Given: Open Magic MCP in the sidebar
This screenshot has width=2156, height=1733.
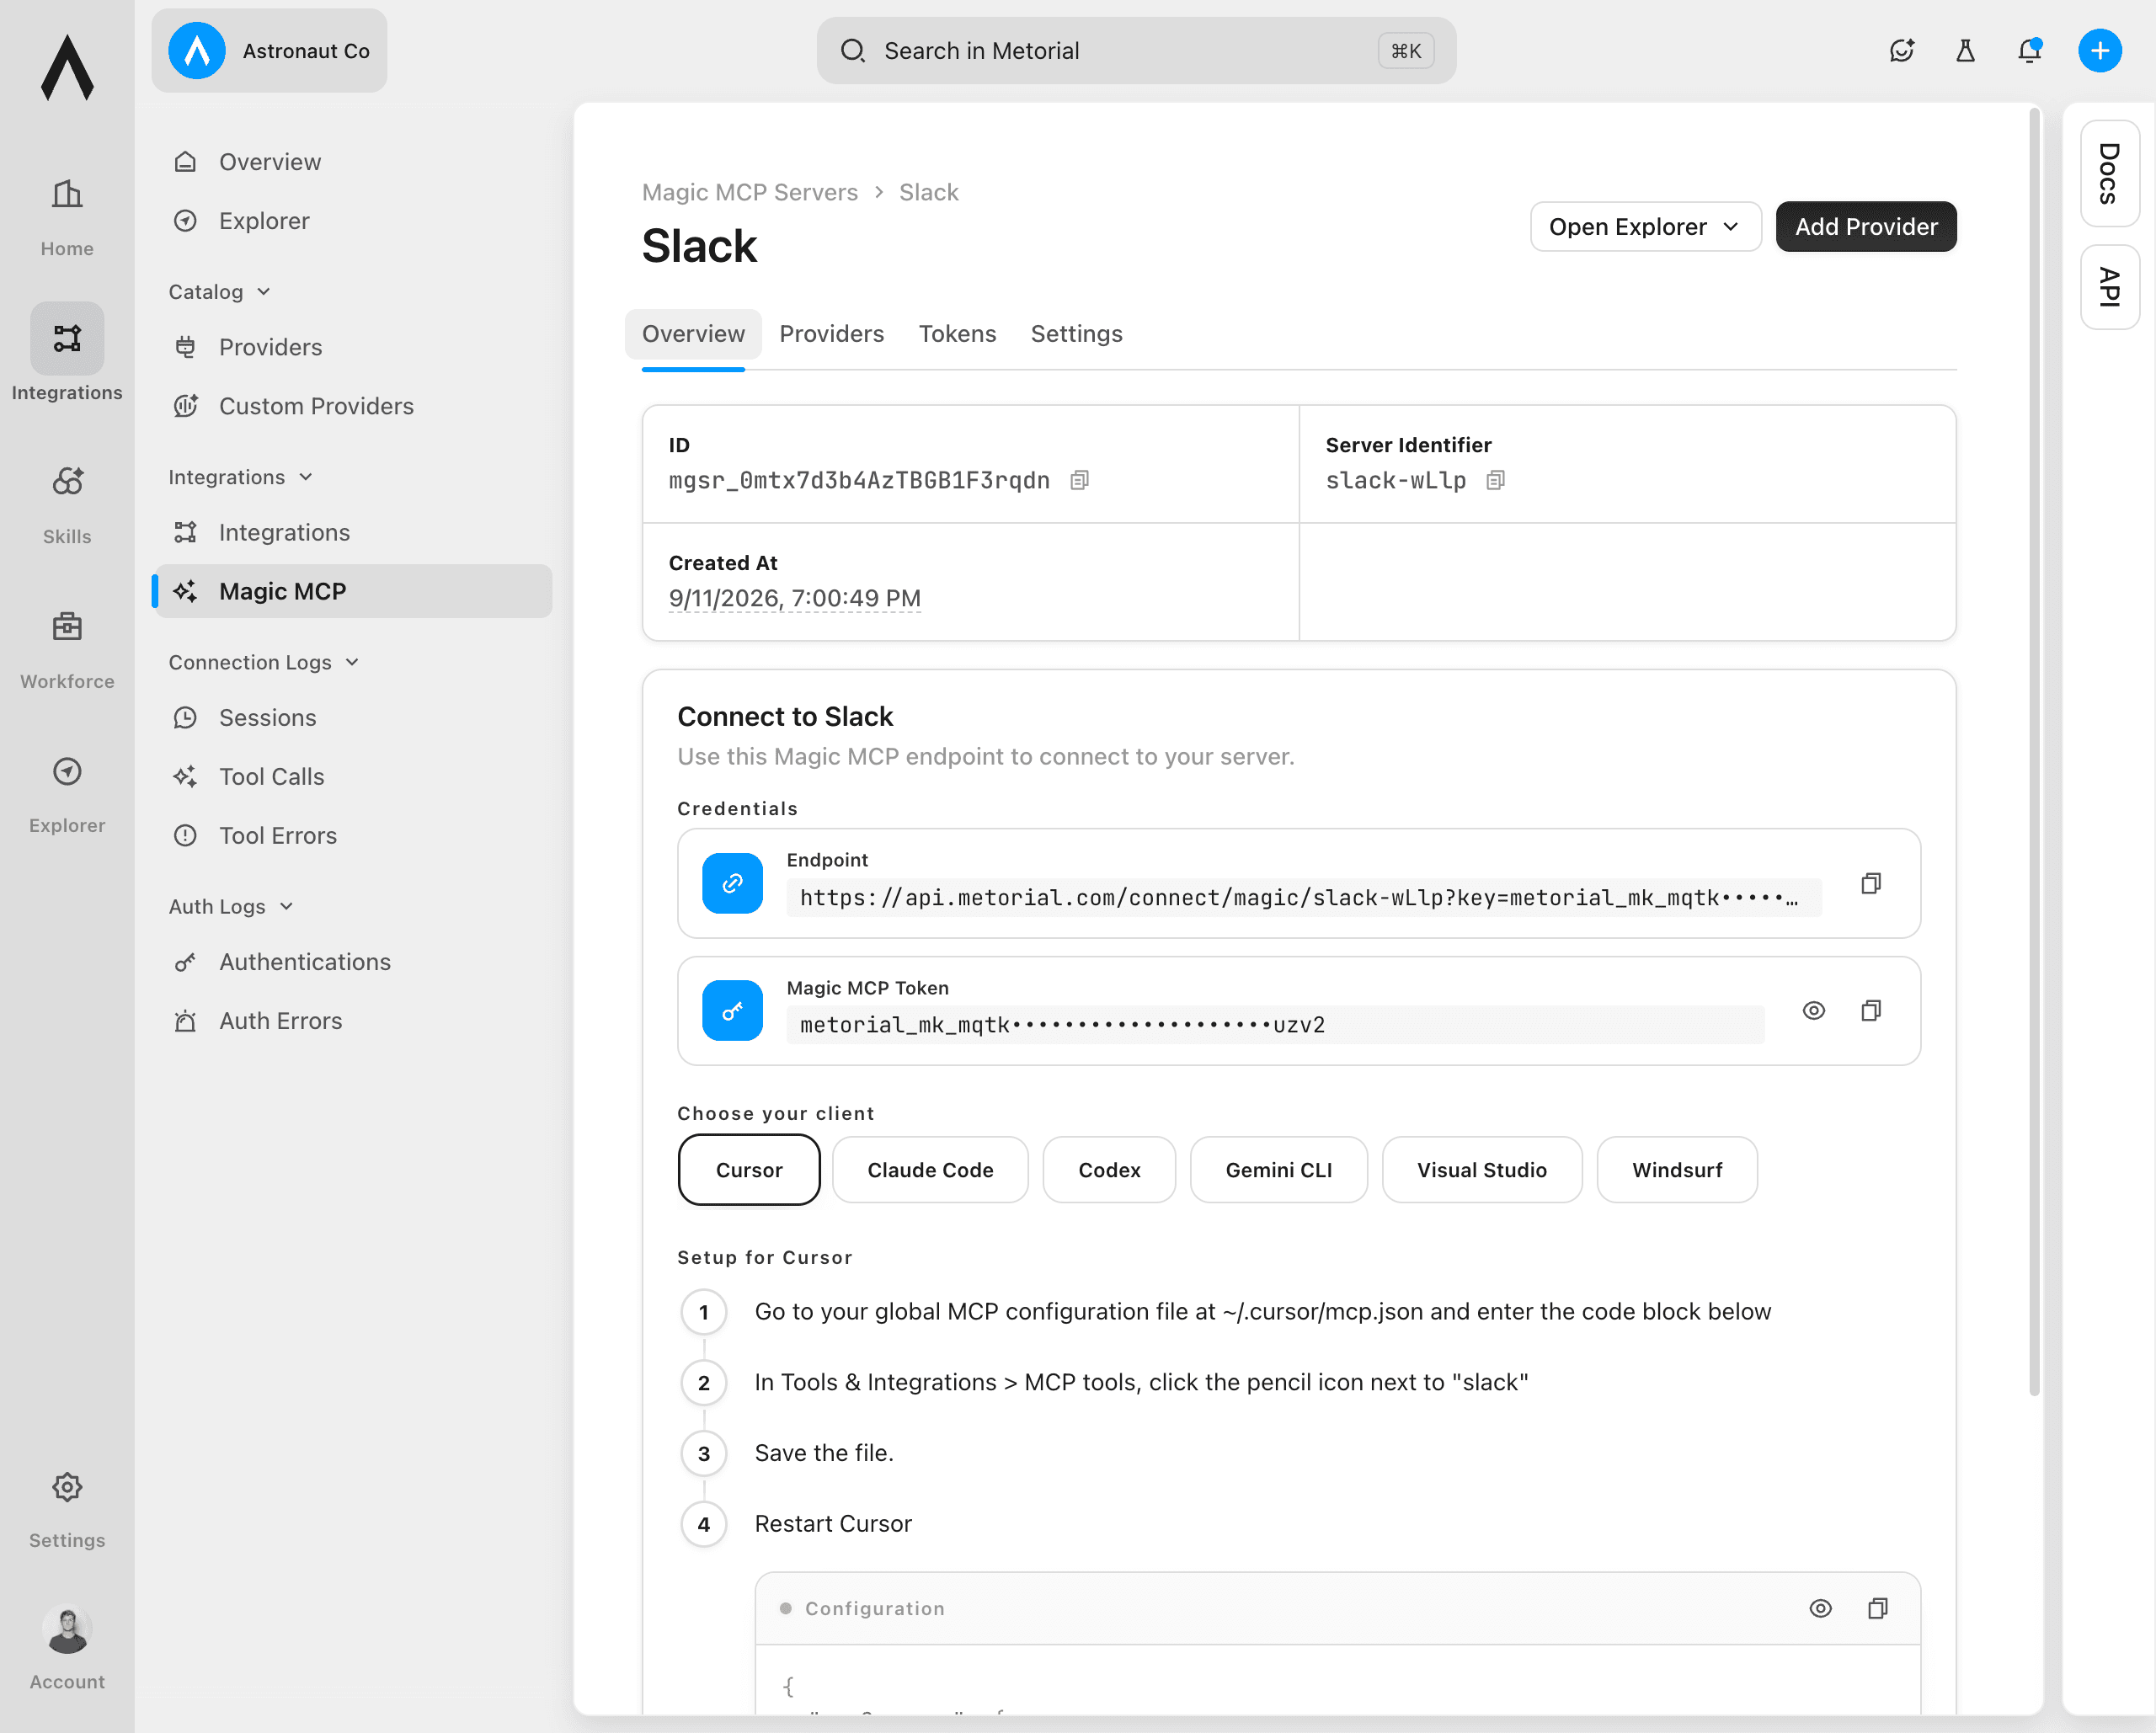Looking at the screenshot, I should pos(354,592).
